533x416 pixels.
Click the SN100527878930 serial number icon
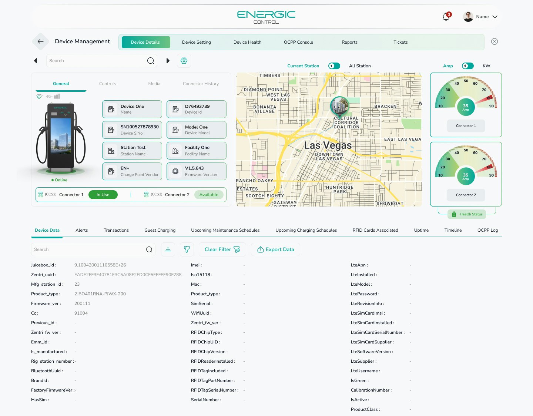pyautogui.click(x=111, y=130)
